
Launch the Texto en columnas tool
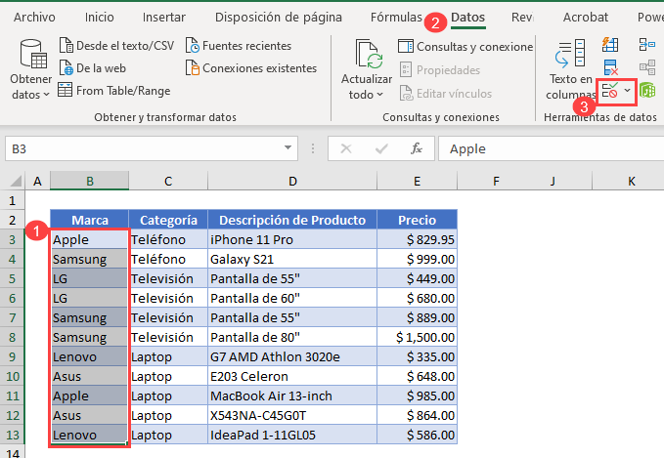[570, 69]
